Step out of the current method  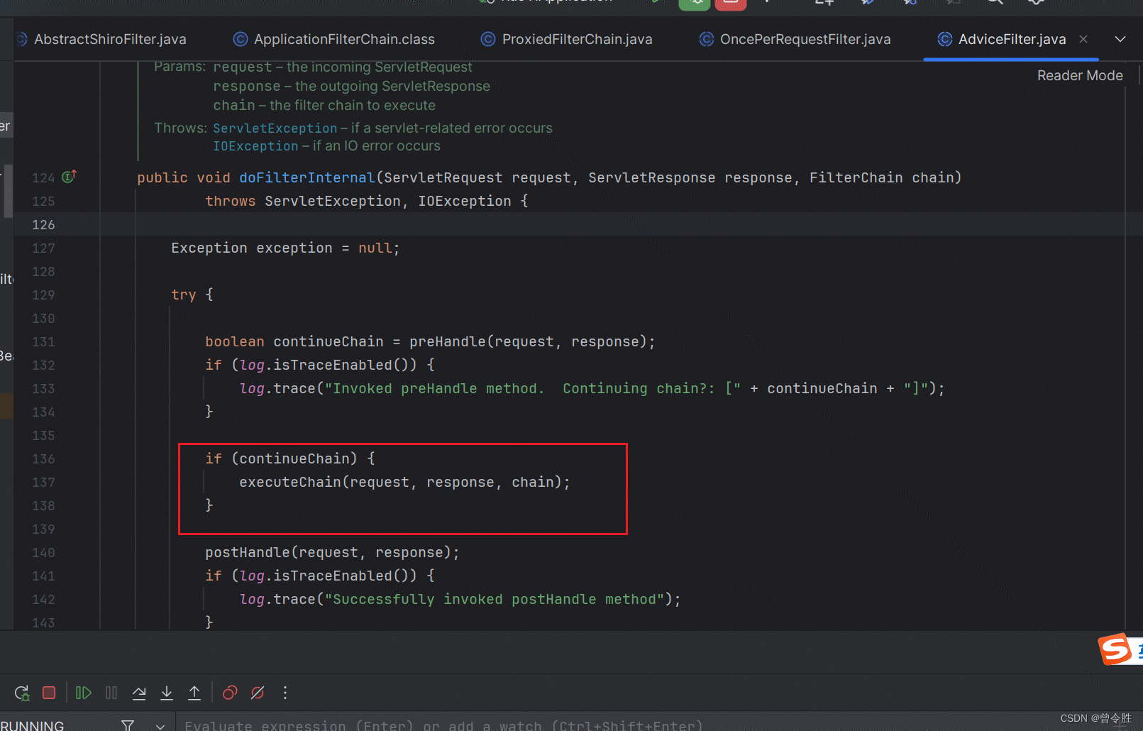coord(194,693)
